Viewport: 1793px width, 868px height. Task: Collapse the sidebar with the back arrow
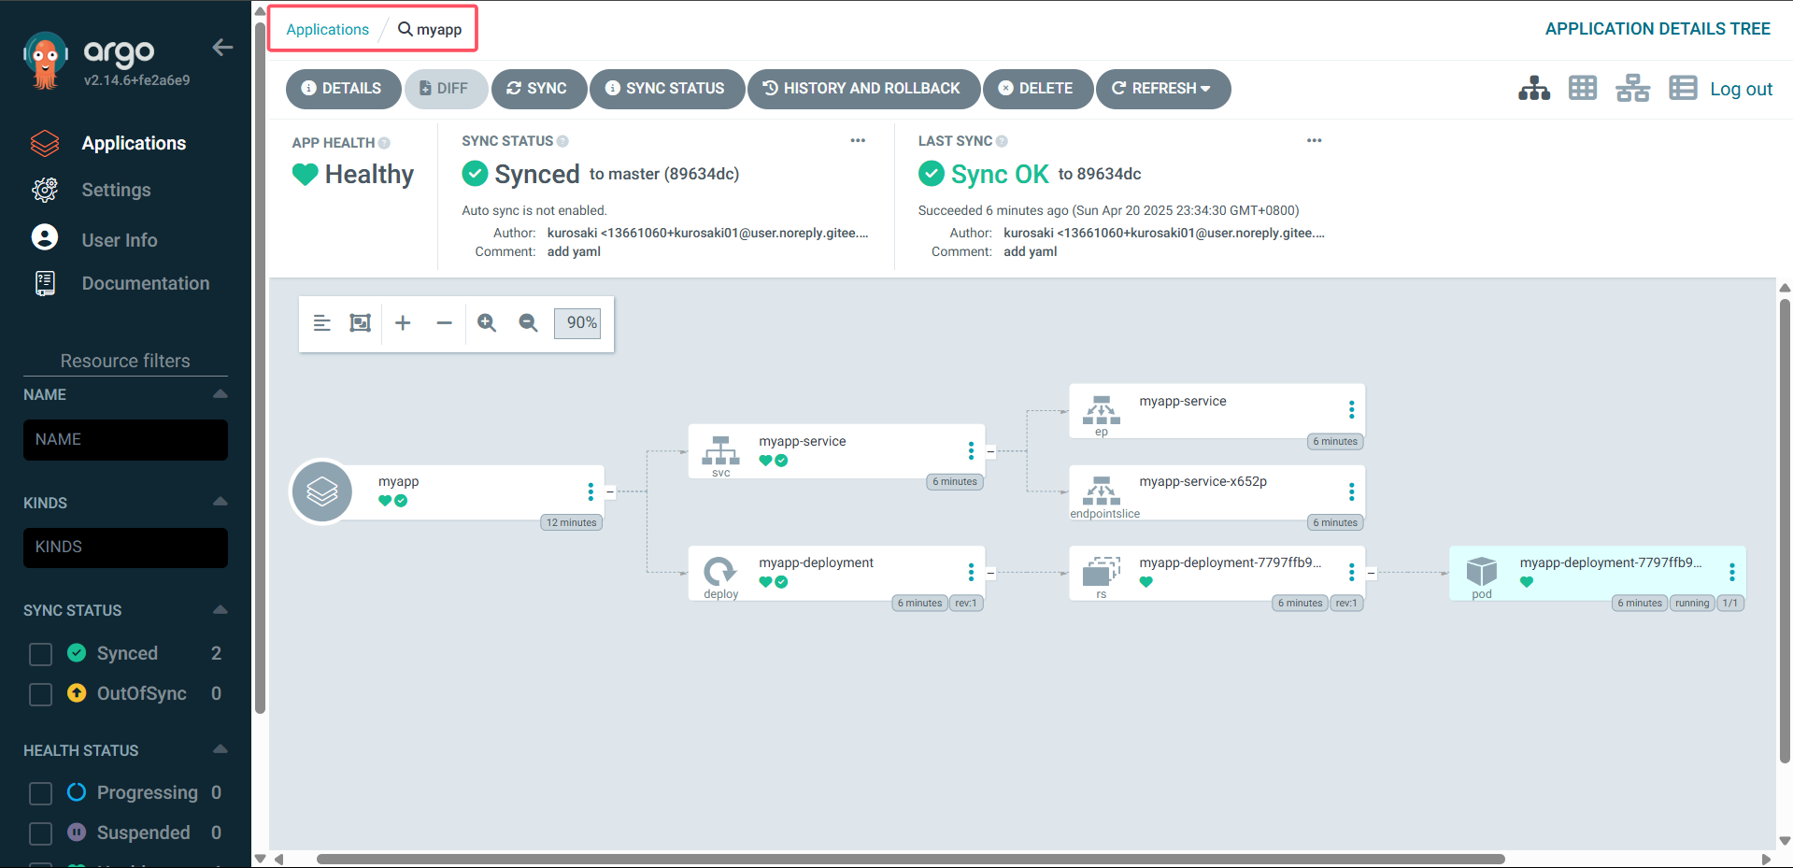coord(222,48)
